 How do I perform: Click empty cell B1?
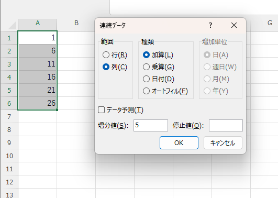(x=76, y=38)
